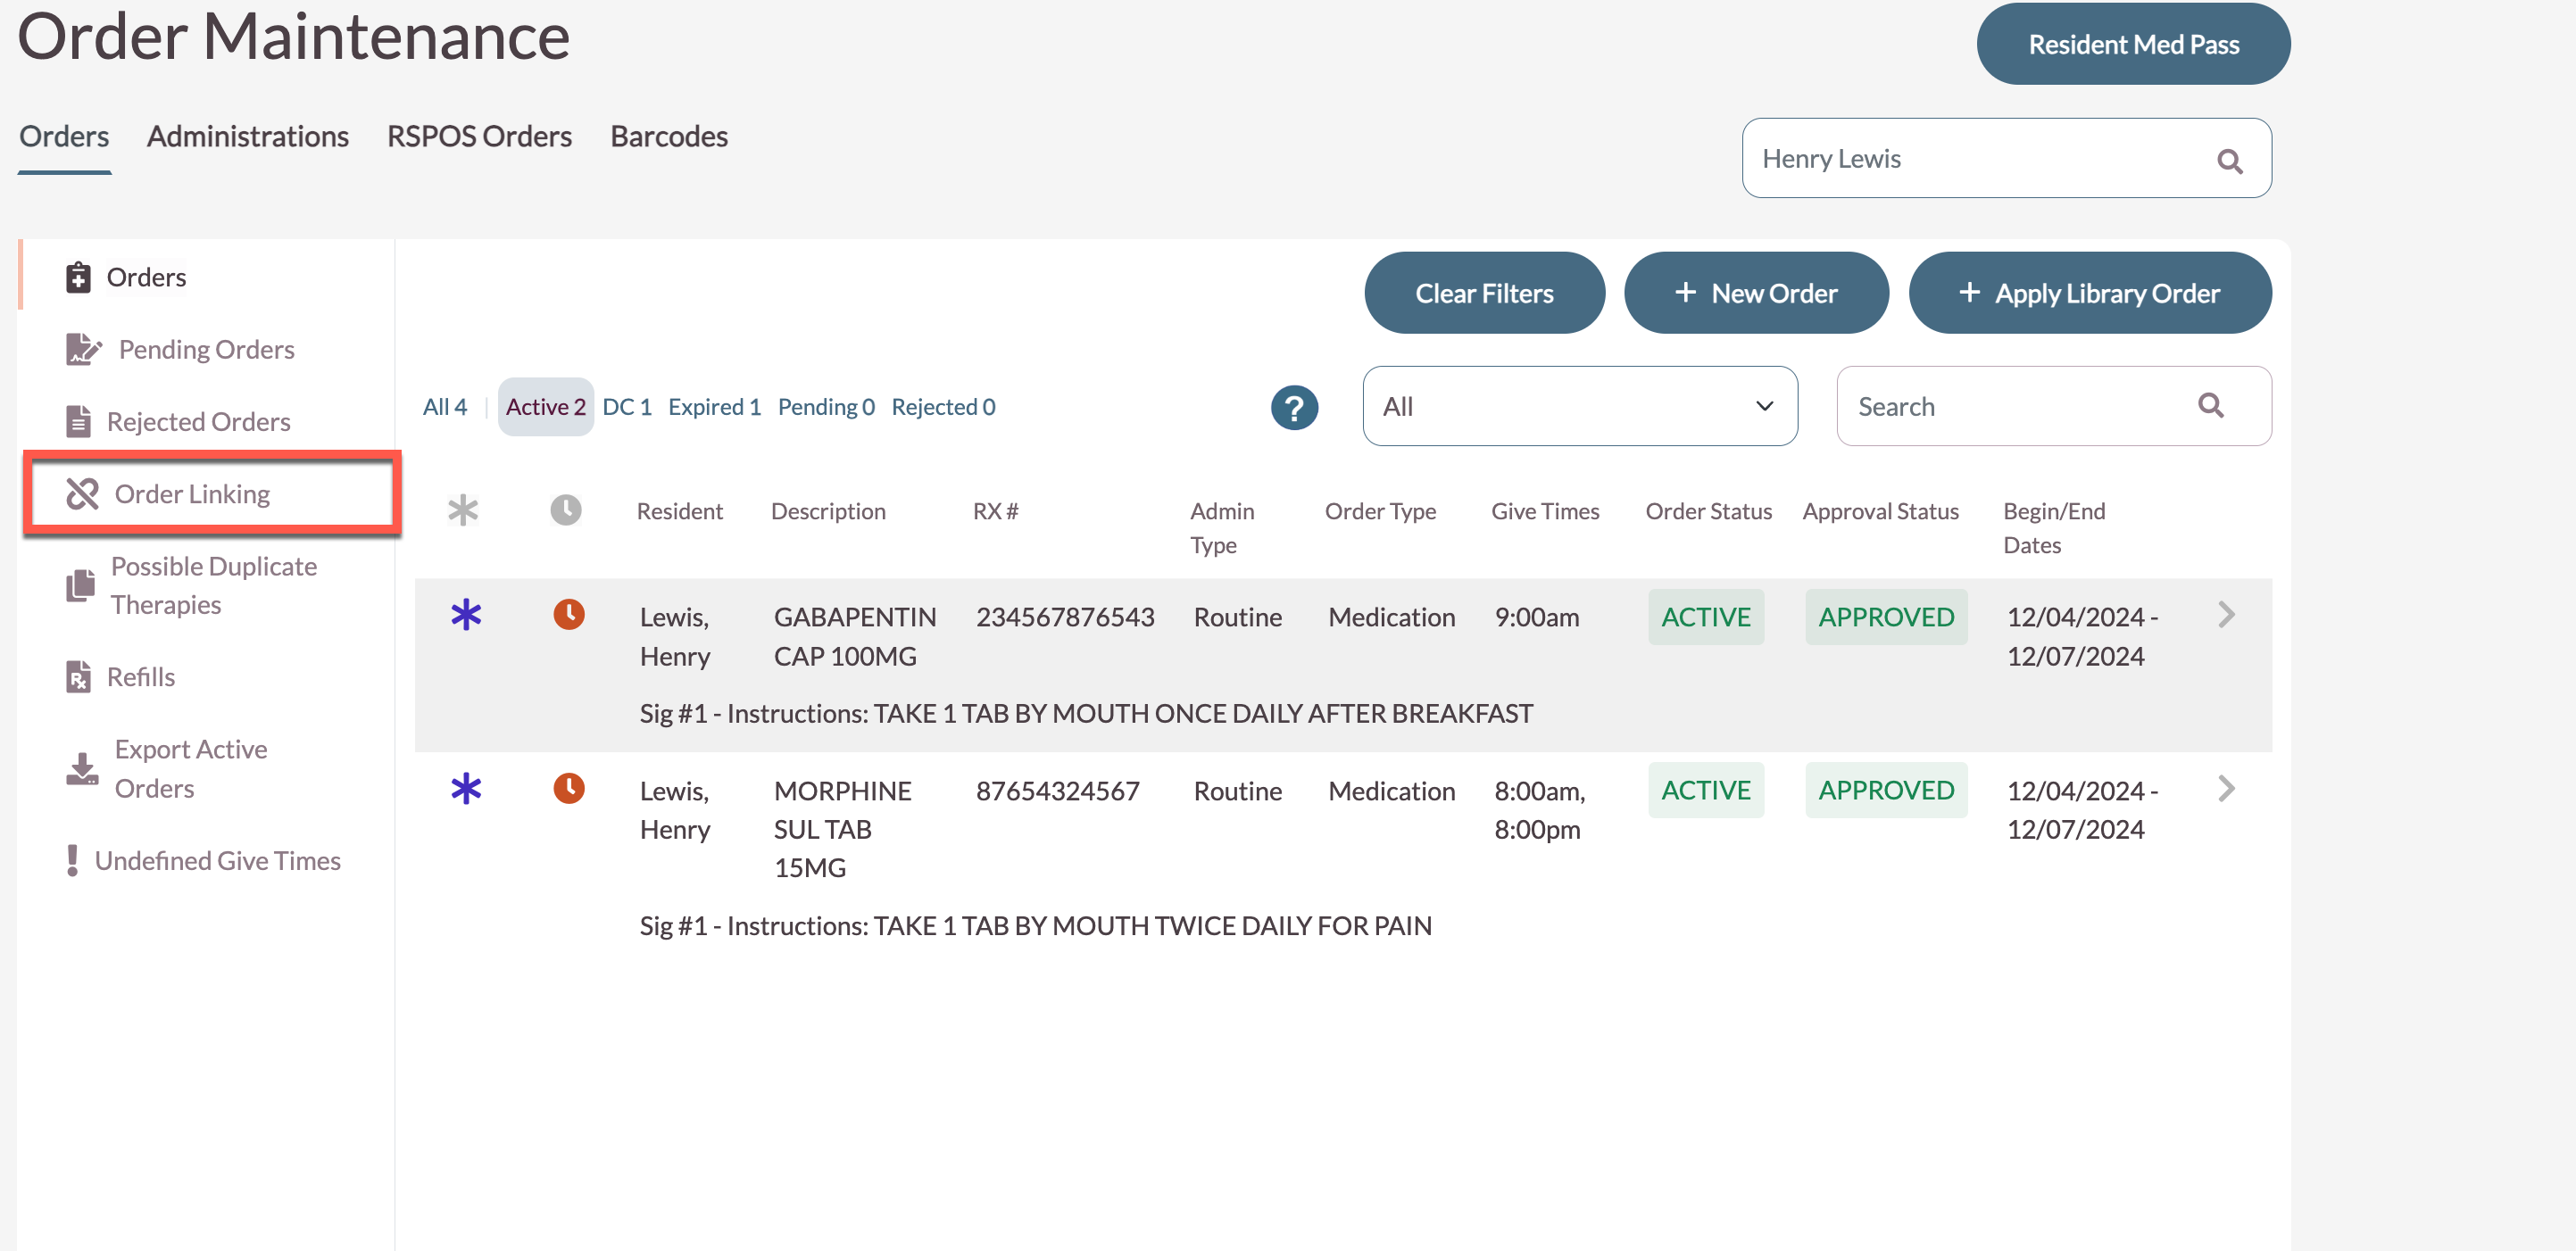Click the Export Active Orders download icon
This screenshot has height=1251, width=2576.
(x=82, y=769)
